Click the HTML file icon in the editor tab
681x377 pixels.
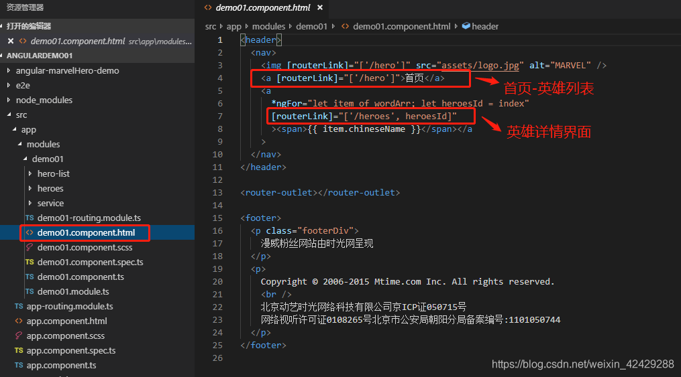point(208,7)
